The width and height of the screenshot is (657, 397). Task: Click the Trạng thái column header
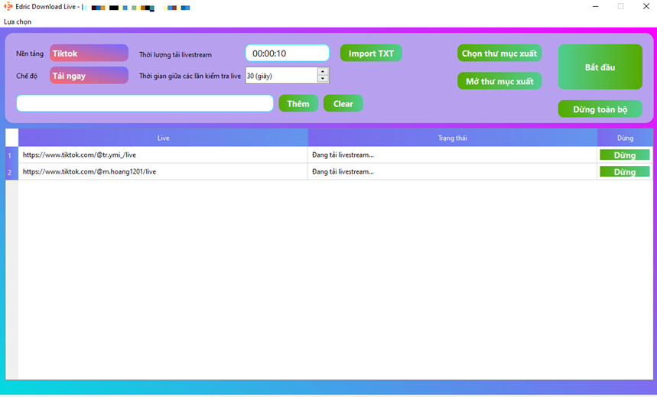(452, 138)
